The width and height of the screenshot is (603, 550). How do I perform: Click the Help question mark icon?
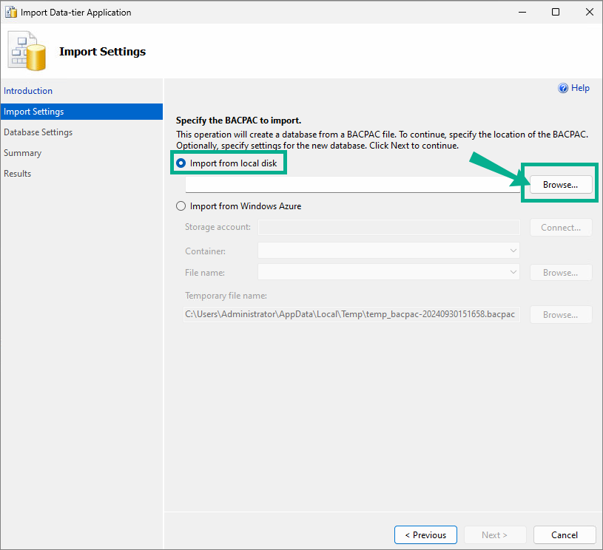click(x=562, y=88)
